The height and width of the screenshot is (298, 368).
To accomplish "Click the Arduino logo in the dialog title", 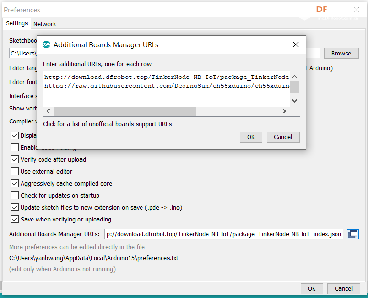I will point(46,44).
